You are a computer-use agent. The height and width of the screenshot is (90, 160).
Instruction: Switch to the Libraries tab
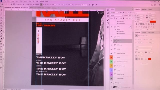point(144,32)
